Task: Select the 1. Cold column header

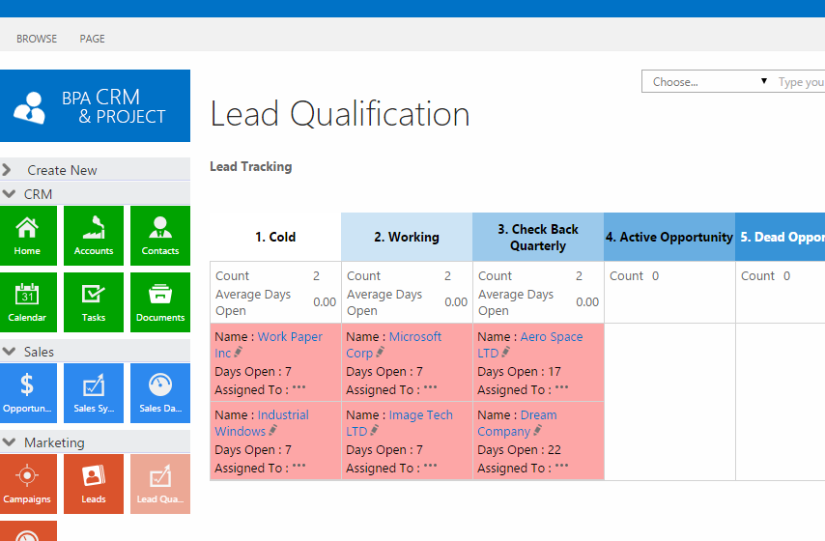Action: point(275,237)
